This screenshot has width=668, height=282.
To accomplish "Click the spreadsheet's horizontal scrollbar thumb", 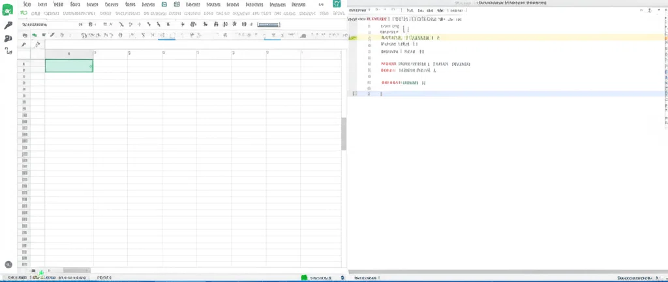I will [x=77, y=270].
